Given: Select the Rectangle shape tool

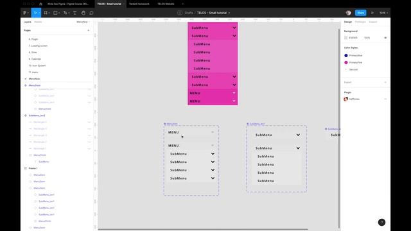Looking at the screenshot, I should 55,13.
